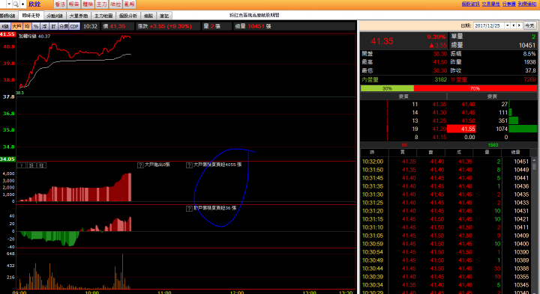
Task: Toggle the 大戶 indicator button
Action: pyautogui.click(x=16, y=26)
